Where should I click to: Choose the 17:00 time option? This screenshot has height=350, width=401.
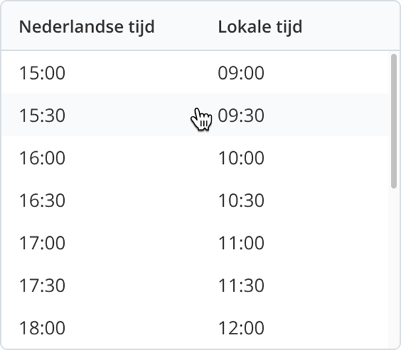(195, 242)
